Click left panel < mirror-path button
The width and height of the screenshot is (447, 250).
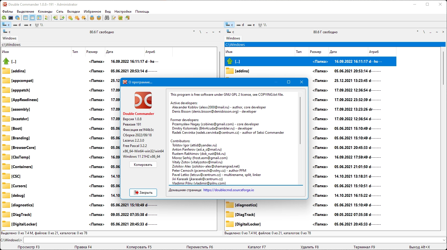pyautogui.click(x=220, y=32)
